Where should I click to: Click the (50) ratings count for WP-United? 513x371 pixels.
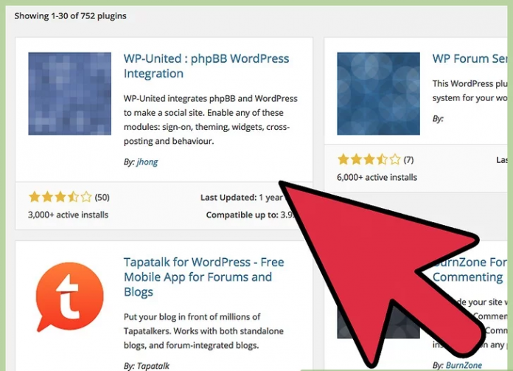tap(102, 198)
